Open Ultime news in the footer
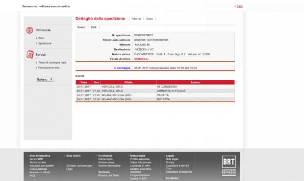The image size is (304, 181). [105, 159]
